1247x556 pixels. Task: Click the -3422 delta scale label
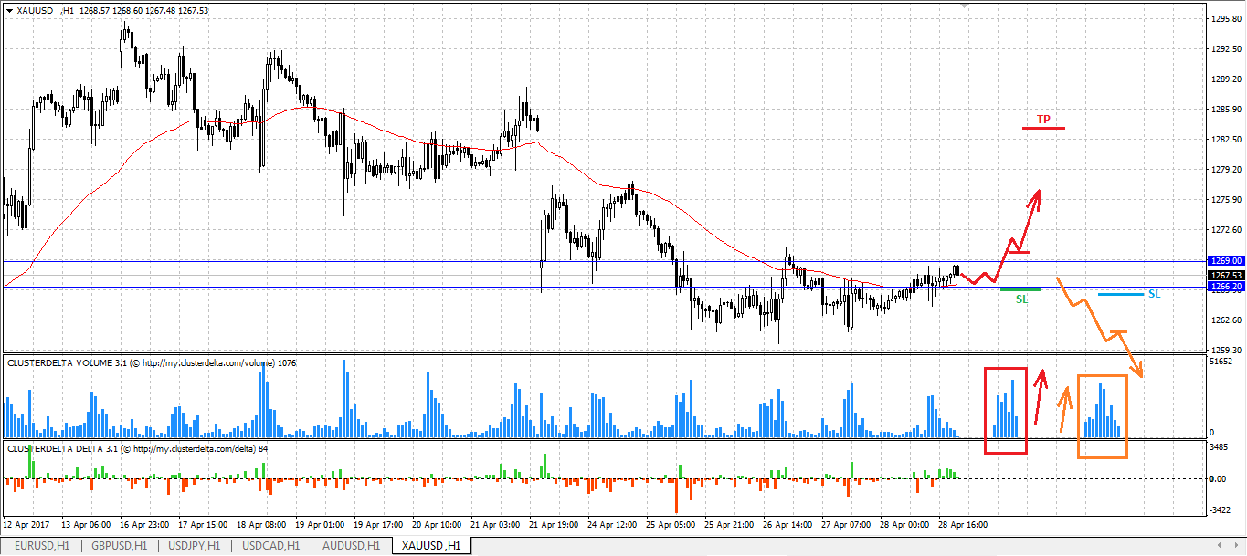(x=1221, y=511)
